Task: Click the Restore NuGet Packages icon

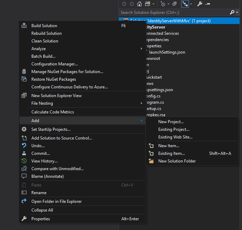Action: click(24, 79)
